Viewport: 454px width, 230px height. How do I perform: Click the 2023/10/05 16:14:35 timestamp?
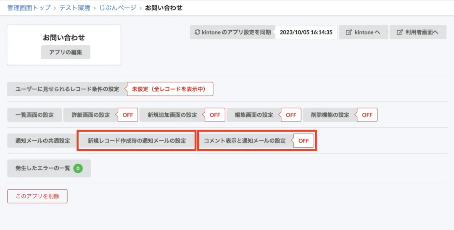point(306,32)
